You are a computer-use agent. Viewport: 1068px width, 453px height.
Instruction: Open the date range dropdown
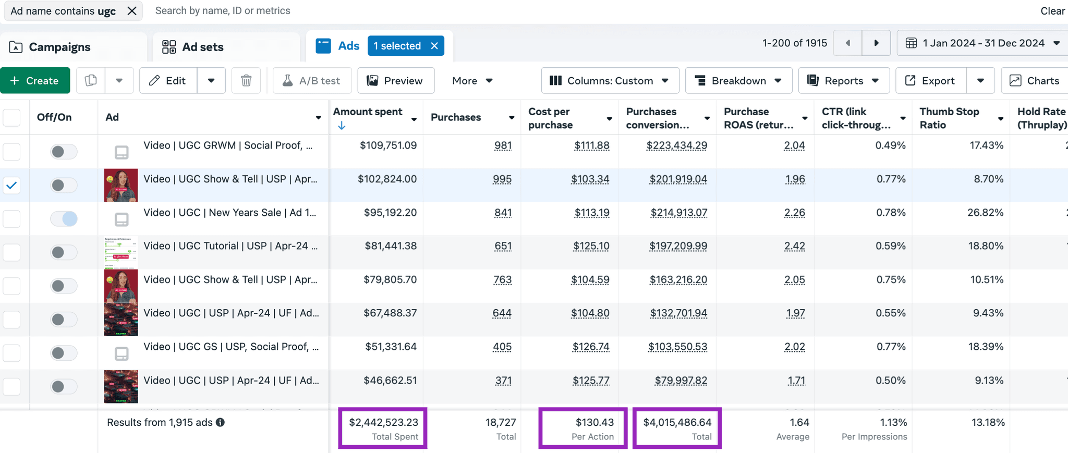pos(982,43)
